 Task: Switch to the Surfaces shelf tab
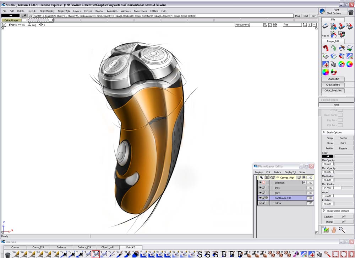[61, 247]
